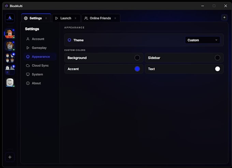
Task: Click the play triangle icon beside Gameplay
Action: tap(28, 48)
